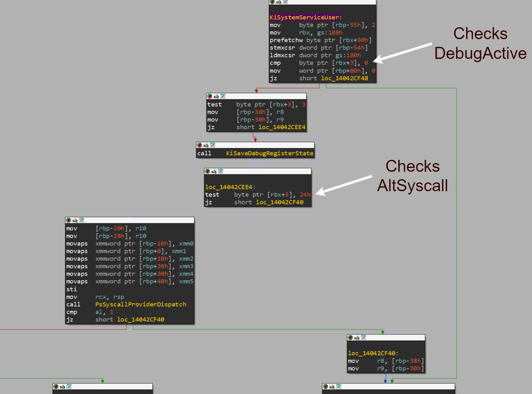
Task: Select the 24h immediate in the test instruction
Action: click(305, 195)
